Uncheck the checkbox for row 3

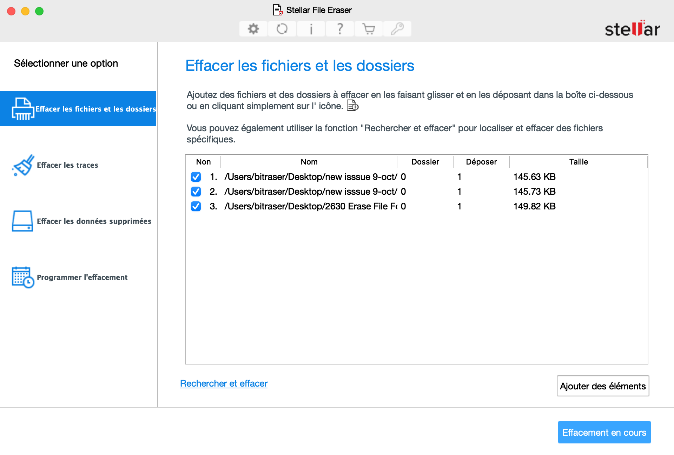point(196,206)
